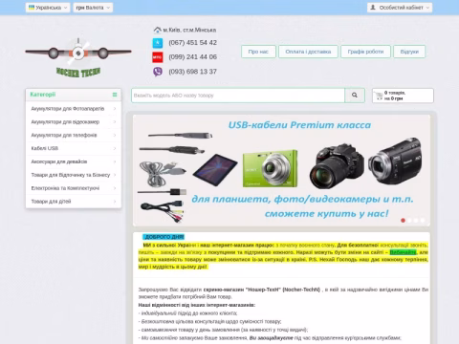Open the cart summary 0 товарів box
Viewport: 459px width, 344px height.
click(x=403, y=96)
